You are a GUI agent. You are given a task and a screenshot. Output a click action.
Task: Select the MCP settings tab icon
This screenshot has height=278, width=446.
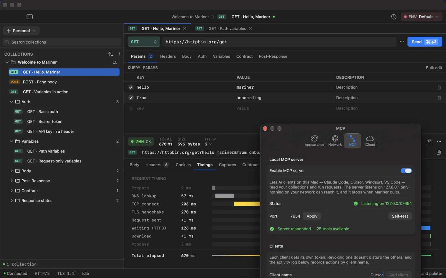tap(352, 141)
